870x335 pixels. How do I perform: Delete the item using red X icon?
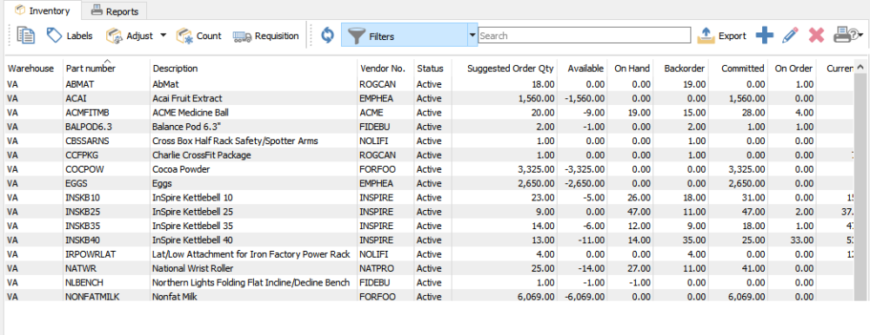click(x=816, y=36)
